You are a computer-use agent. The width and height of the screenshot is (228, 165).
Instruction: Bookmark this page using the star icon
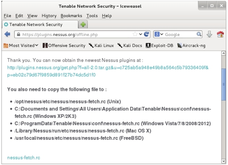pyautogui.click(x=135, y=34)
